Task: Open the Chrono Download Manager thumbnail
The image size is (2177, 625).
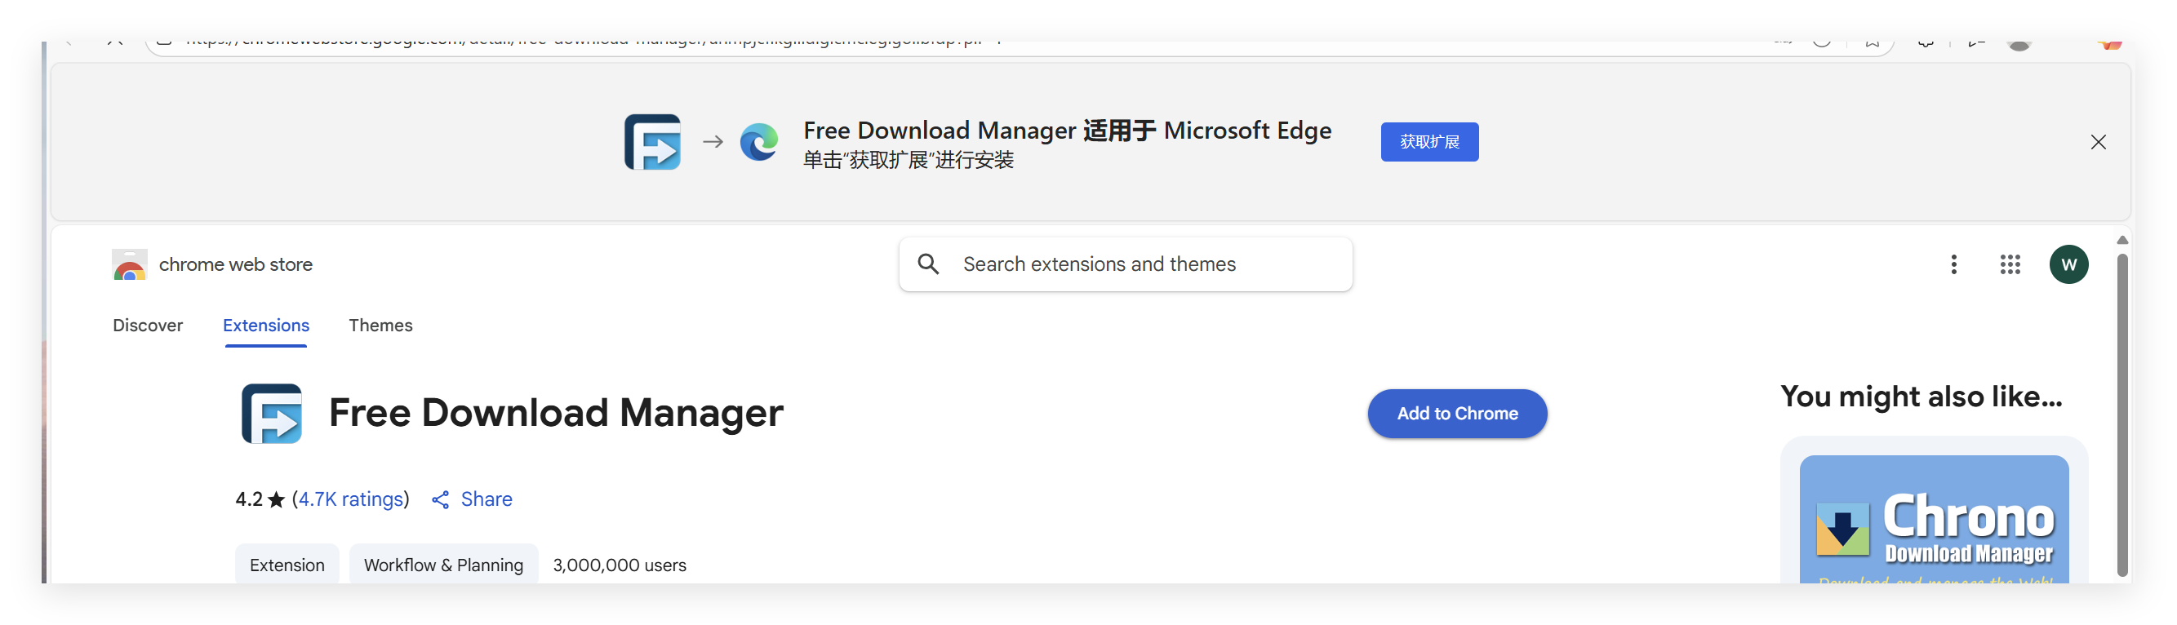Action: click(x=1934, y=521)
